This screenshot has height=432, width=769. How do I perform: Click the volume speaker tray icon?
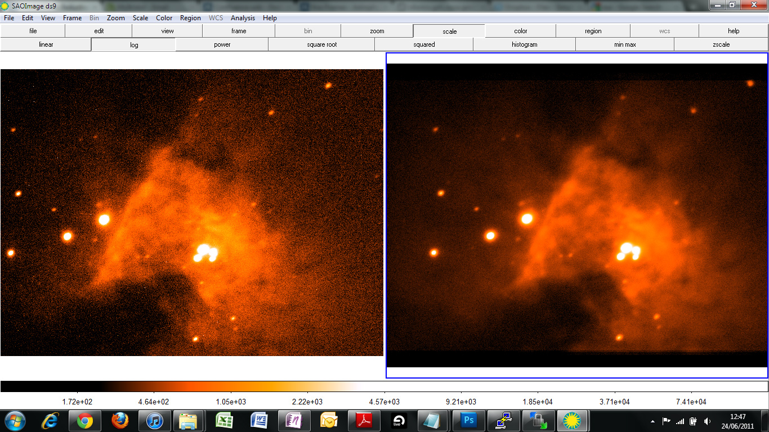[x=707, y=421]
